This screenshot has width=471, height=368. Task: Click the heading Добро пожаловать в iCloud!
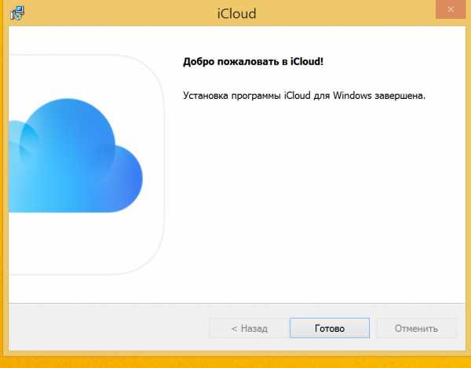[253, 60]
